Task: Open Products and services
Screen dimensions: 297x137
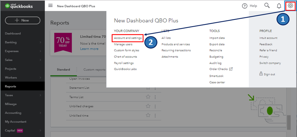Action: (176, 44)
